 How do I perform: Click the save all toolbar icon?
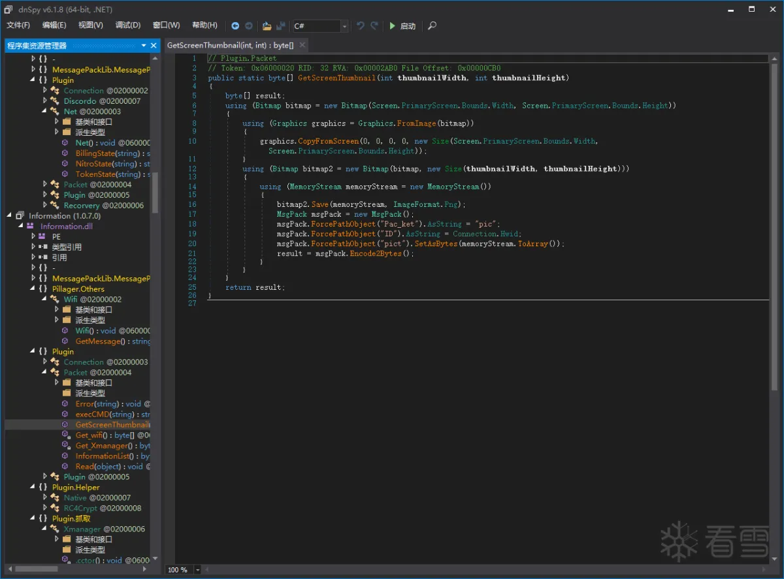(x=281, y=26)
